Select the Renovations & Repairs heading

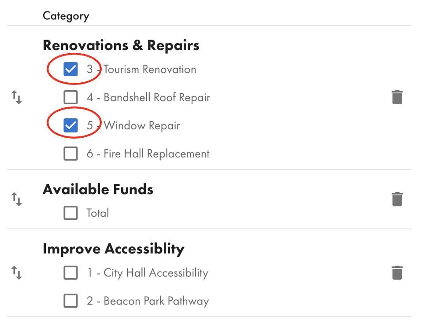pos(121,45)
